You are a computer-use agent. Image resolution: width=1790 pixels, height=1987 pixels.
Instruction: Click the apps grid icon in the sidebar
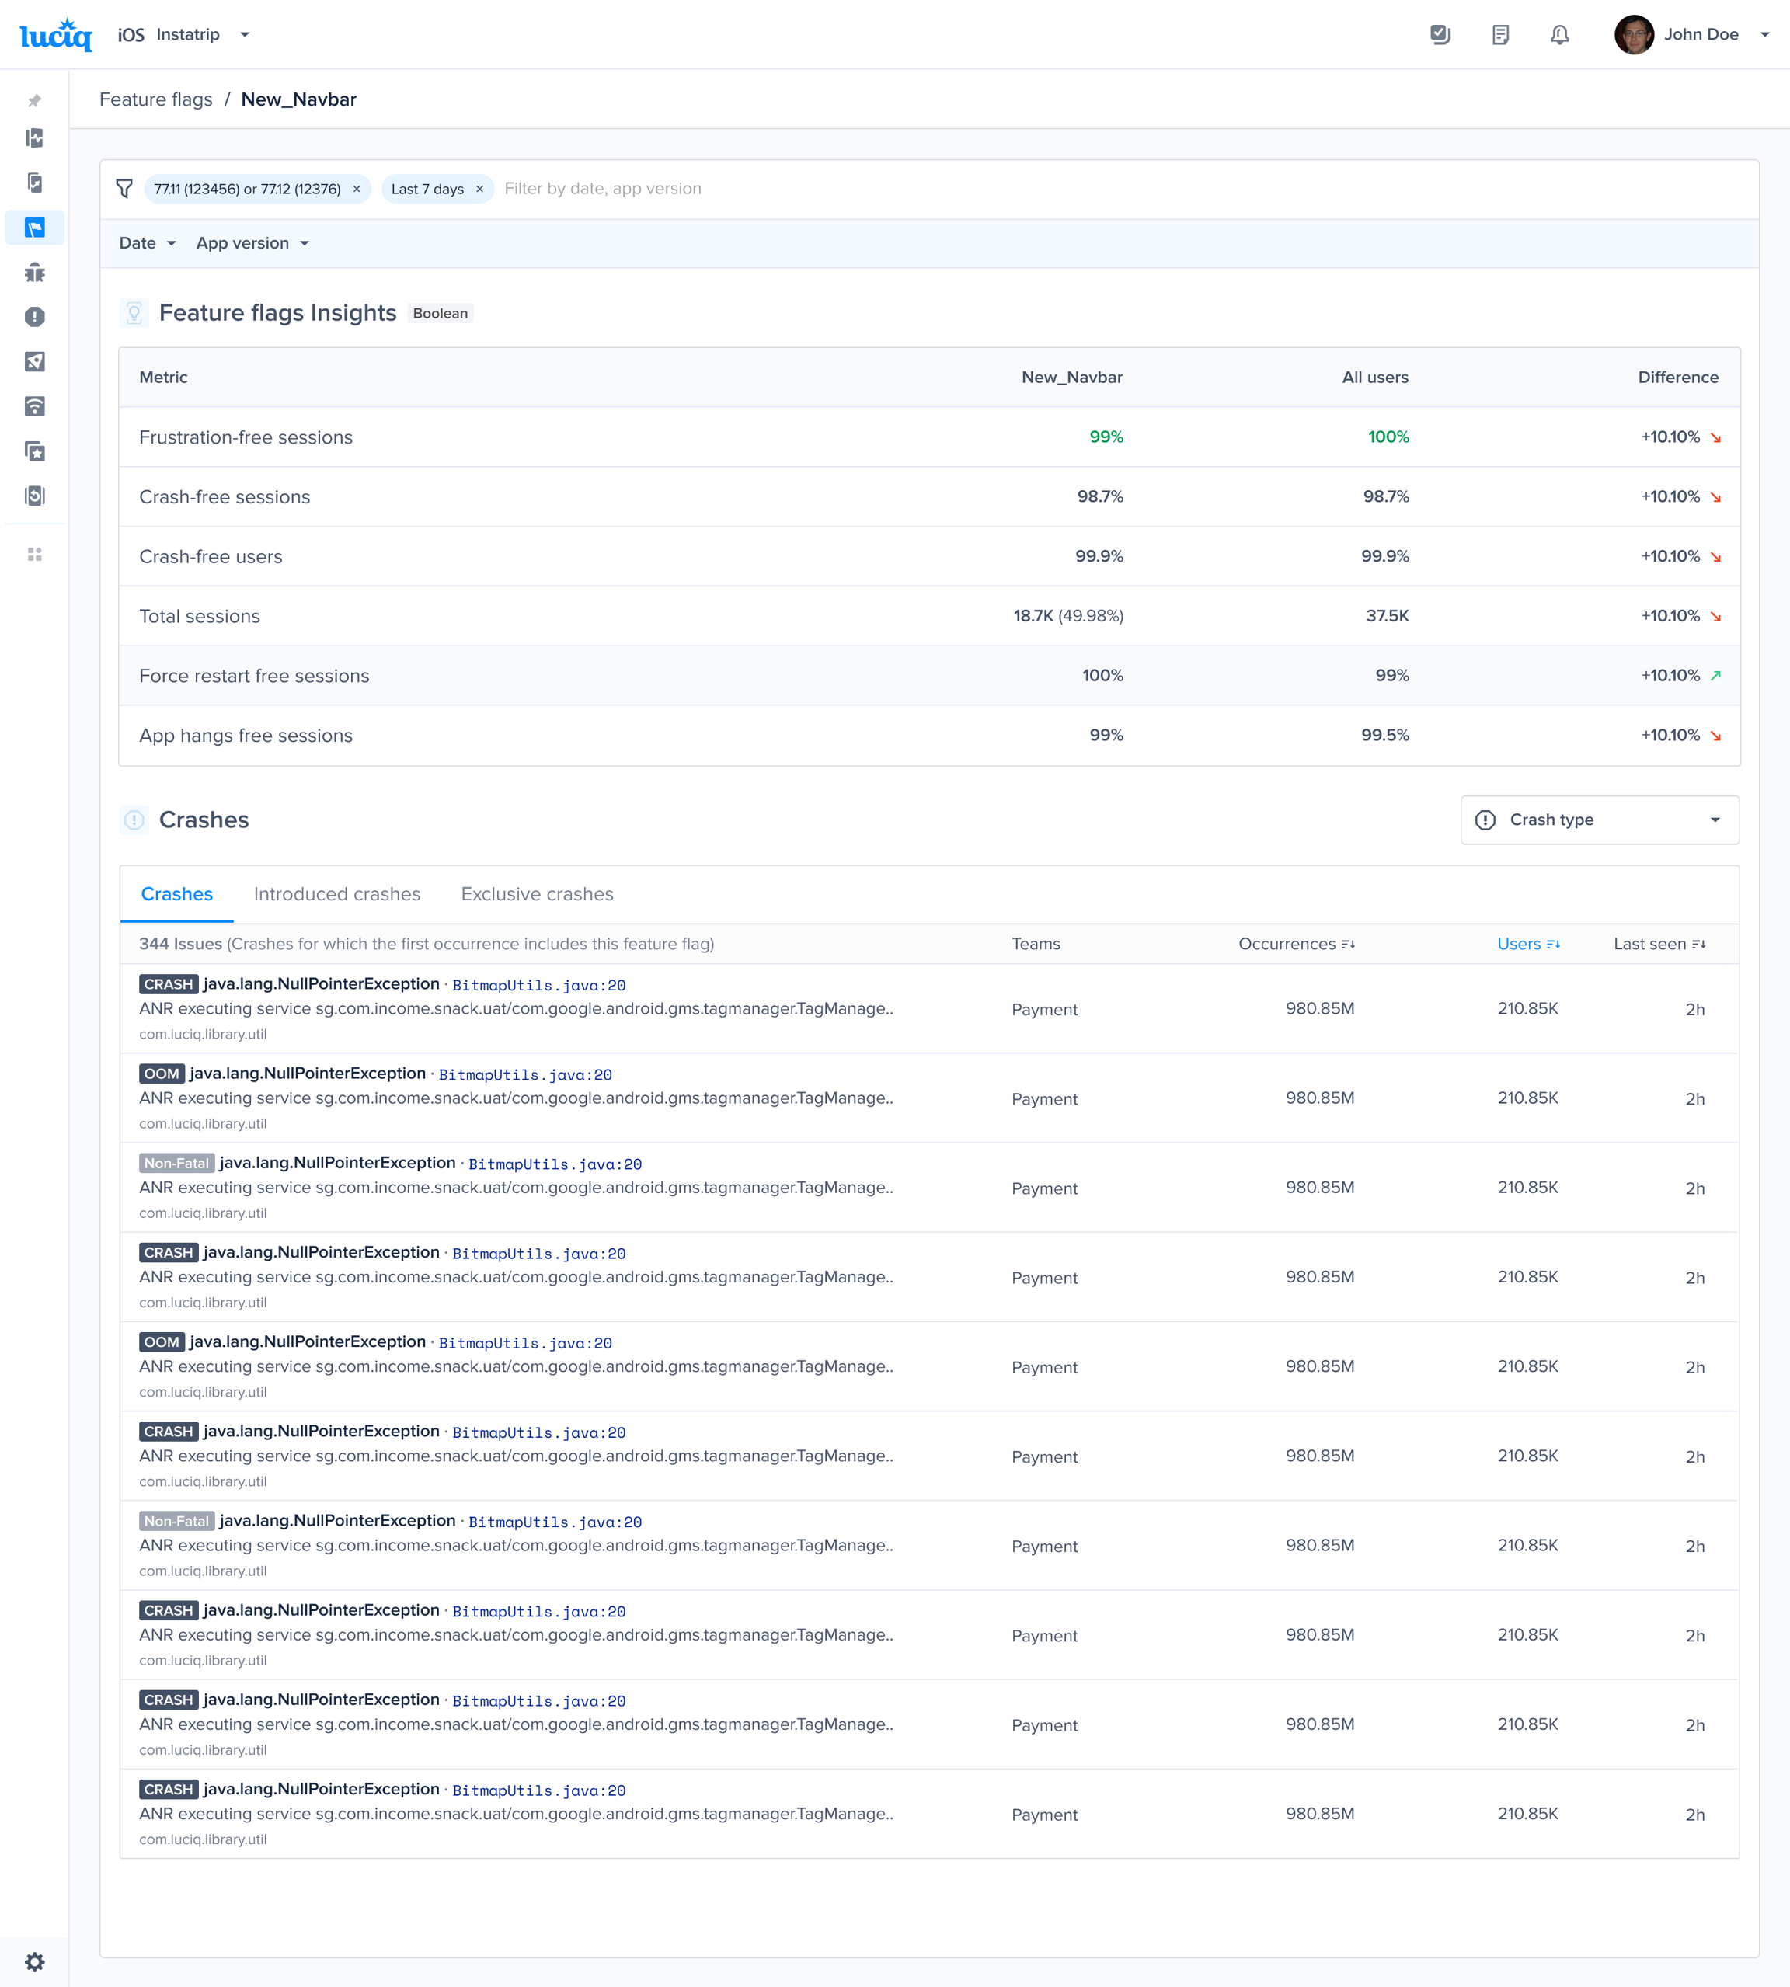click(x=34, y=555)
